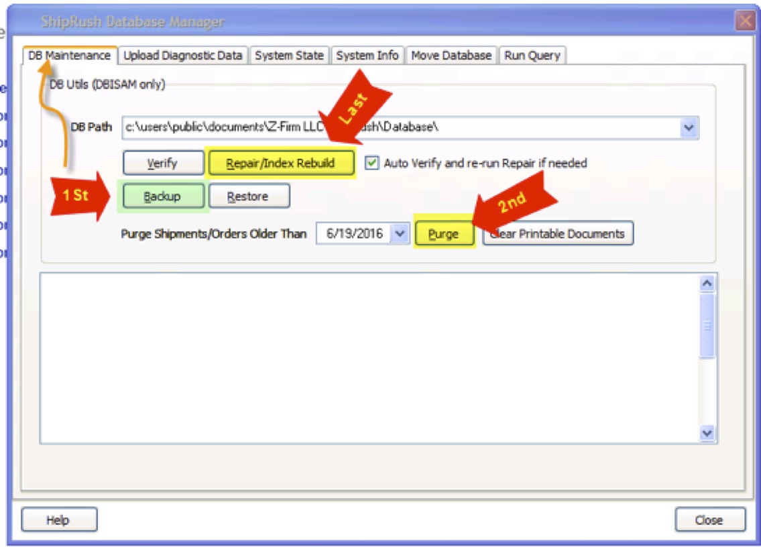Viewport: 761px width, 547px height.
Task: Click the Verify button
Action: 163,163
